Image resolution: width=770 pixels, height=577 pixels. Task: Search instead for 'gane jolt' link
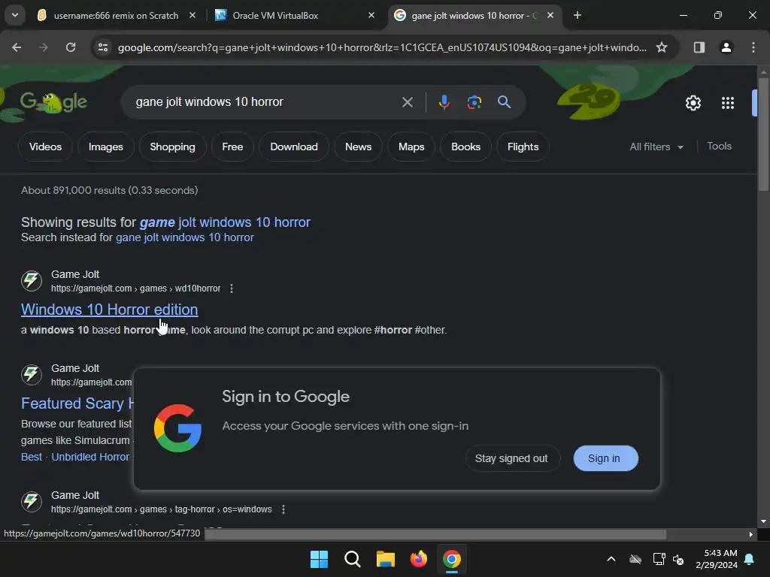(x=185, y=237)
